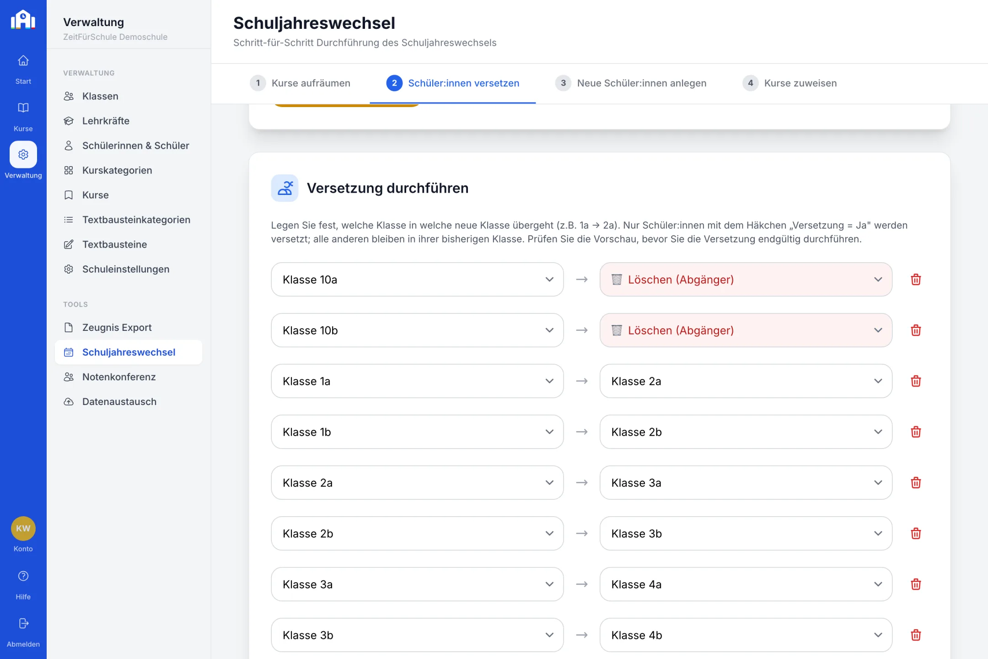Delete the Klasse 2b to 3b row
Image resolution: width=988 pixels, height=659 pixels.
click(916, 534)
